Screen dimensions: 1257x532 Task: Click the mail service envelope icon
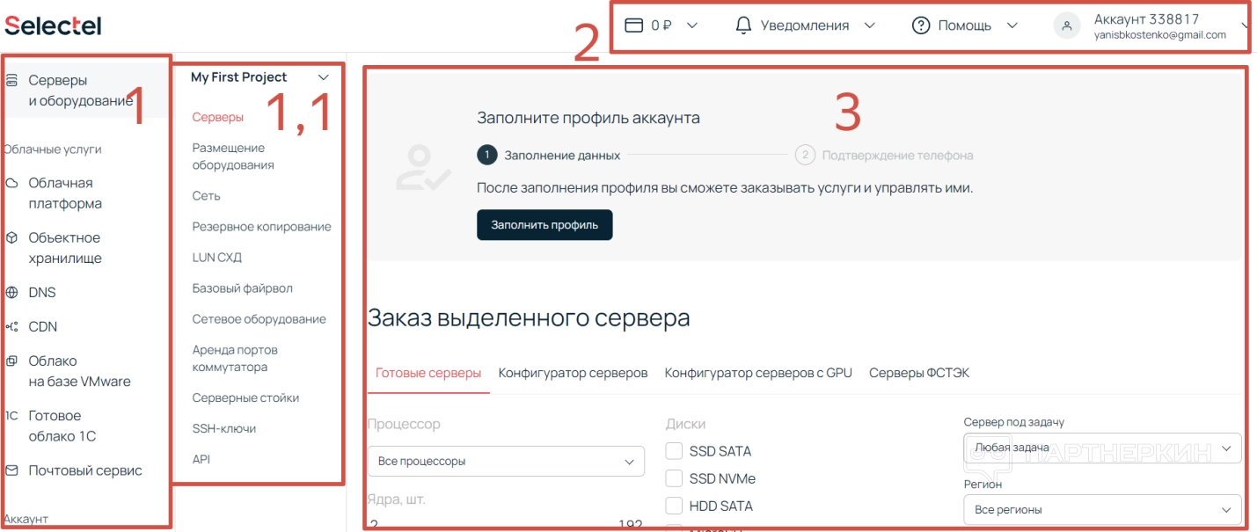click(11, 470)
